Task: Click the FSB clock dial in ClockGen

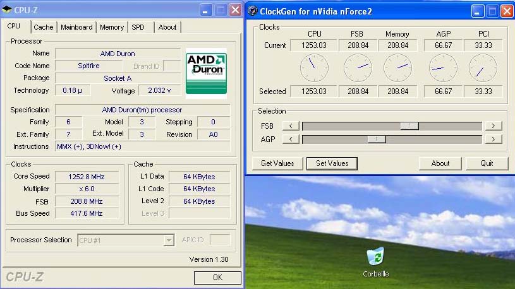Action: coord(358,68)
